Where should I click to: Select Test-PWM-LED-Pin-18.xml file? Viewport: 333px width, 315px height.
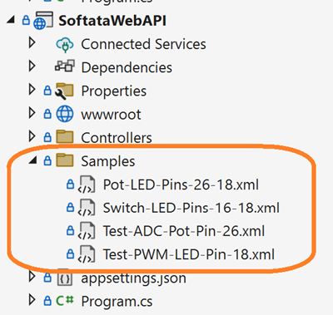(x=189, y=254)
